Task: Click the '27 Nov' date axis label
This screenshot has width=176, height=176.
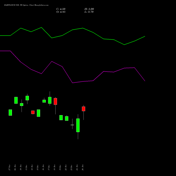Action: coord(10,168)
